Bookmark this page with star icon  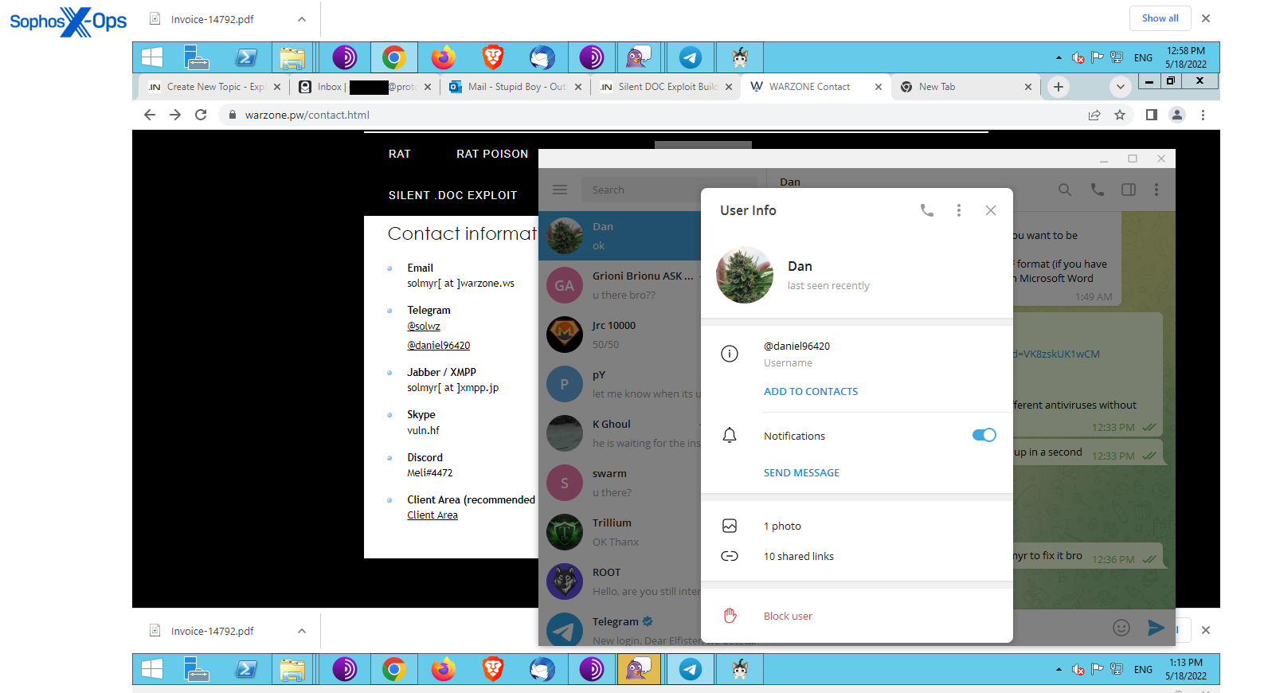pyautogui.click(x=1120, y=115)
